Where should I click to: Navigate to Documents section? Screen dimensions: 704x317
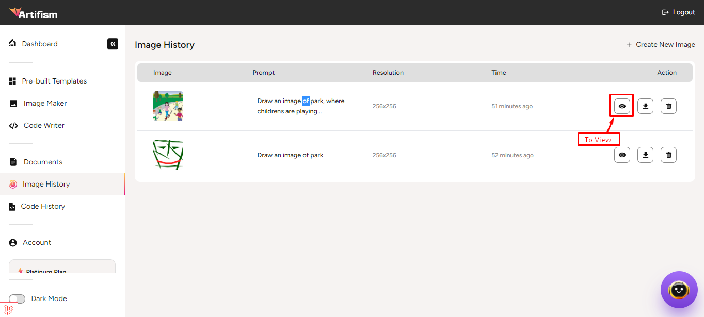pyautogui.click(x=43, y=162)
